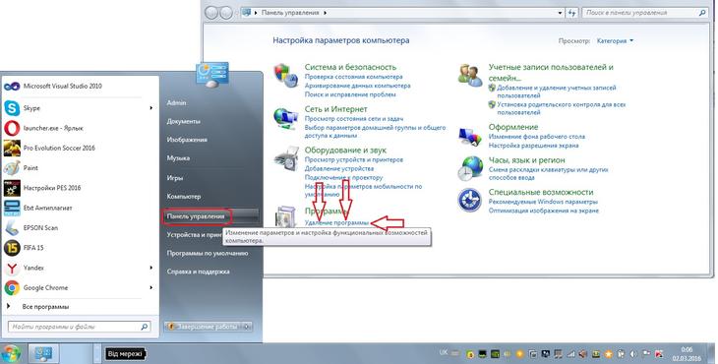Open Admin user folder

[176, 103]
